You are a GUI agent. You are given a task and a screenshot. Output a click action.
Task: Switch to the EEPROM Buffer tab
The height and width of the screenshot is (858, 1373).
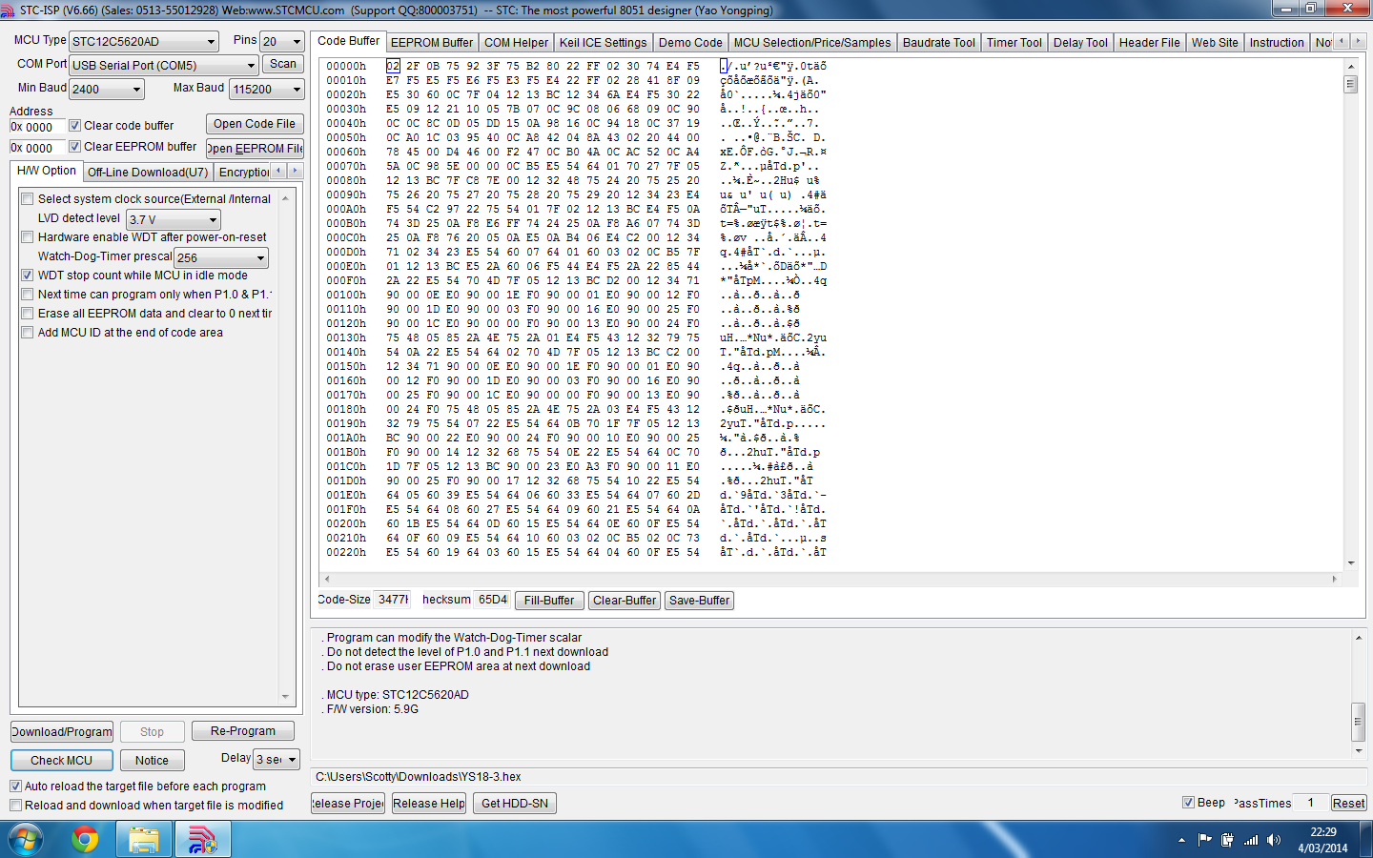point(431,43)
